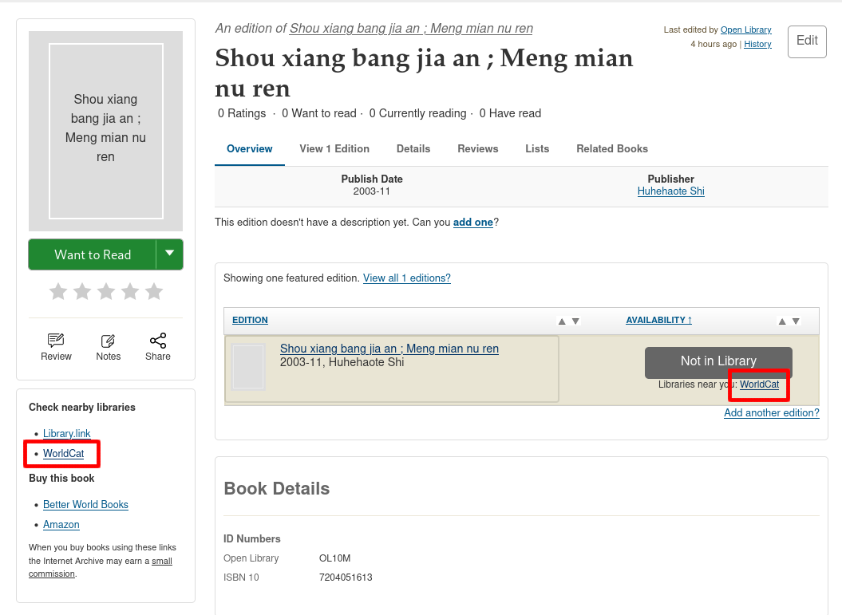Click the Edit button

807,41
